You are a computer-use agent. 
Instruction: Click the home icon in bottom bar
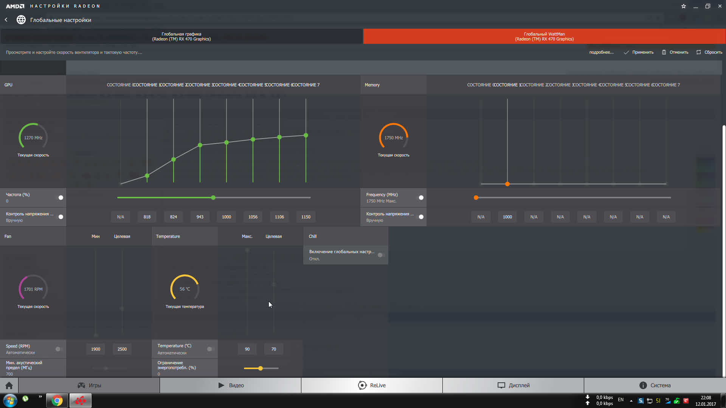click(x=9, y=385)
